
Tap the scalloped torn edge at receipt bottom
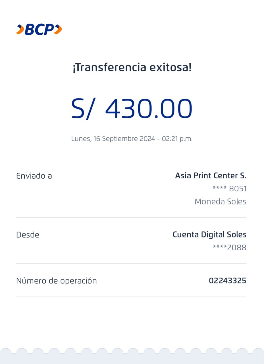(132, 353)
